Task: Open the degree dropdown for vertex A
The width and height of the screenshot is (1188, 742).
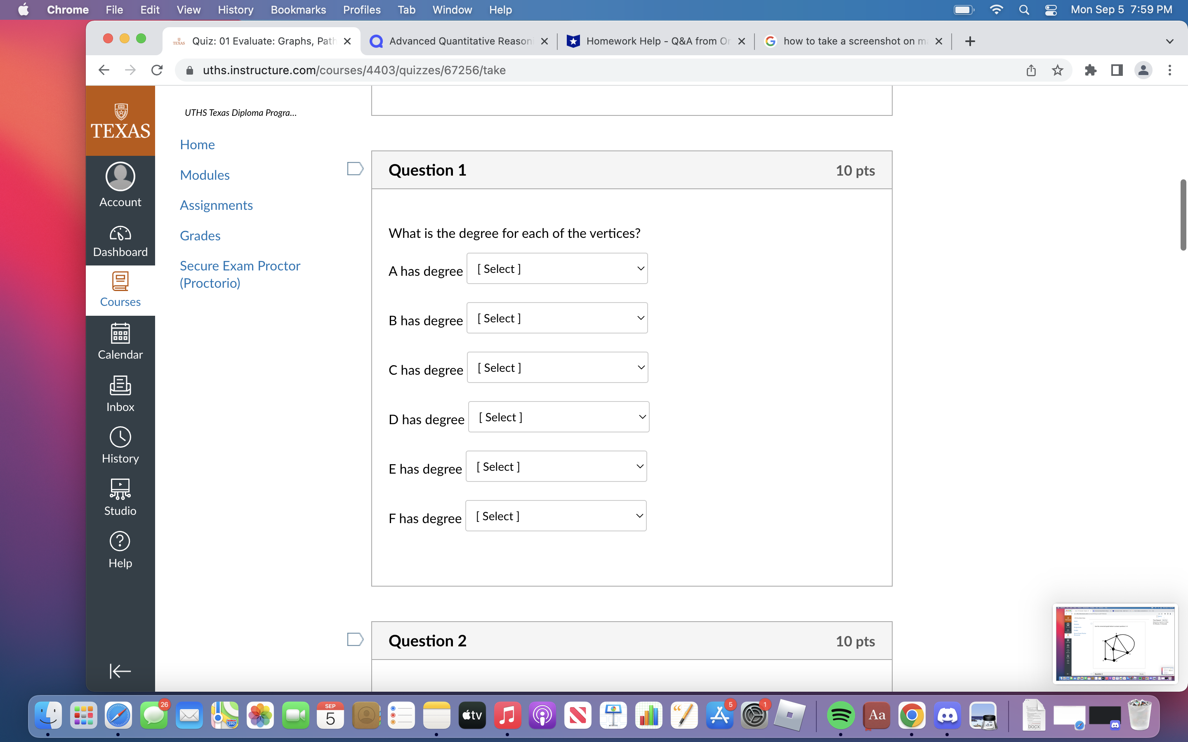Action: click(x=557, y=268)
